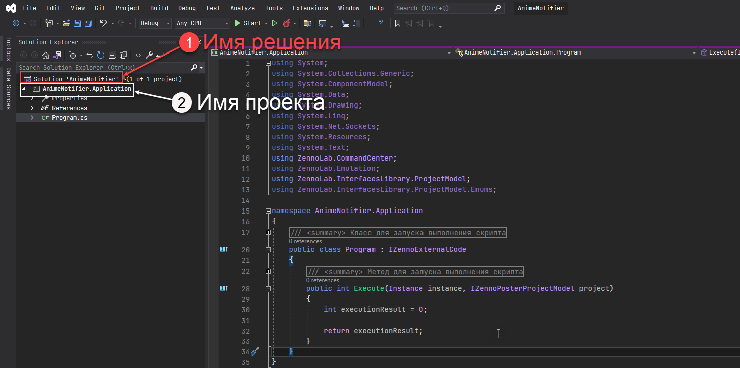
Task: Click the Save All toolbar icon
Action: pos(88,23)
